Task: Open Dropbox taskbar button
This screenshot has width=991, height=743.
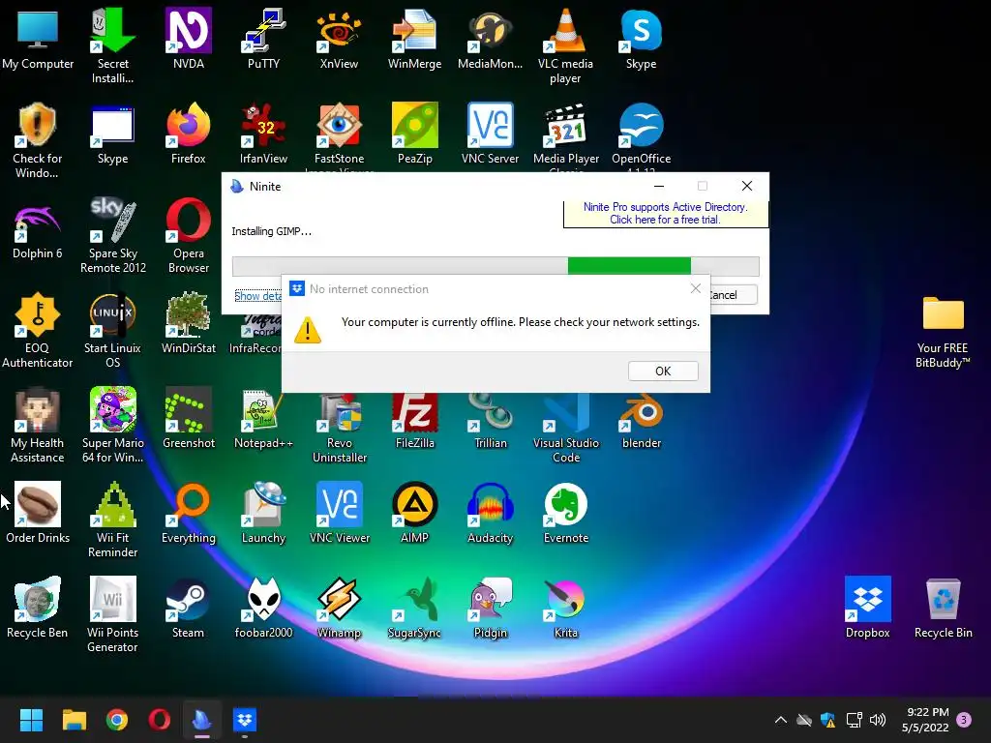Action: [x=245, y=720]
